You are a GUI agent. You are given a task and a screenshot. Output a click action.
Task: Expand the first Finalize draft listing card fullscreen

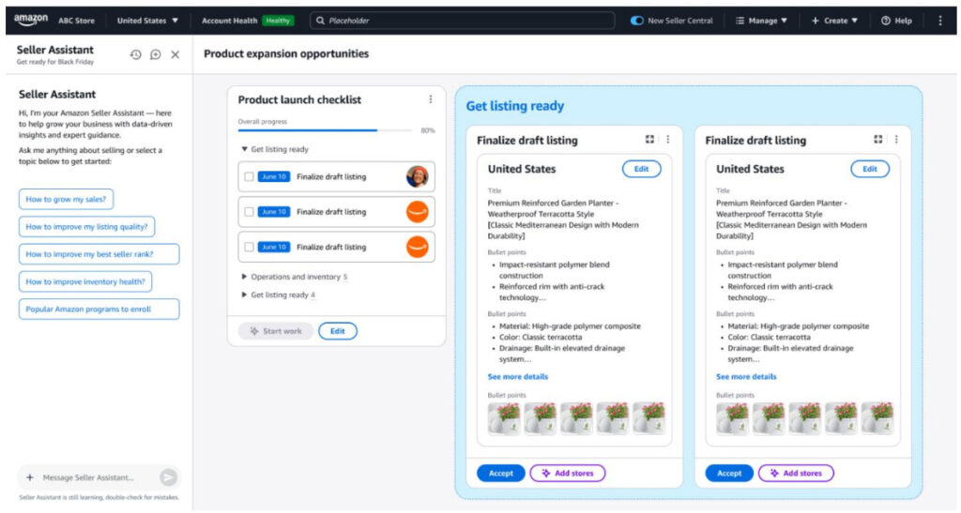(x=649, y=140)
